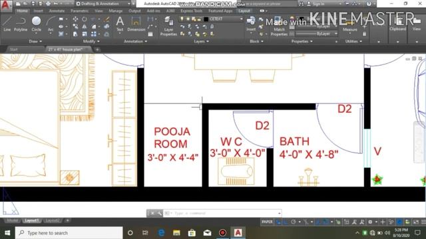Expand the Utilities panel
Screen dimensions: 426x239
[353, 41]
